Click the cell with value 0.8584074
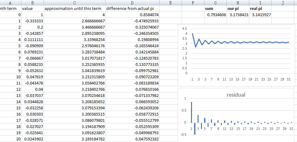This screenshot has width=297, height=142. pos(132,15)
